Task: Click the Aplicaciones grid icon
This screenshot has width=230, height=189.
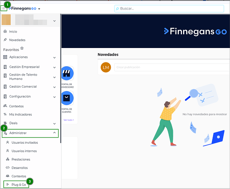Action: [x=5, y=57]
